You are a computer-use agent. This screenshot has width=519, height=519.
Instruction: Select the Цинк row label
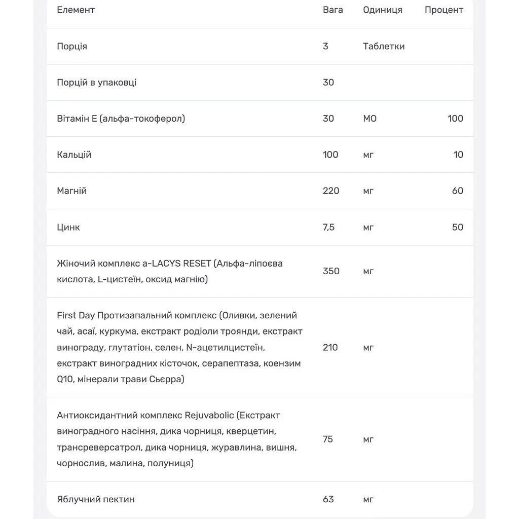pos(68,227)
